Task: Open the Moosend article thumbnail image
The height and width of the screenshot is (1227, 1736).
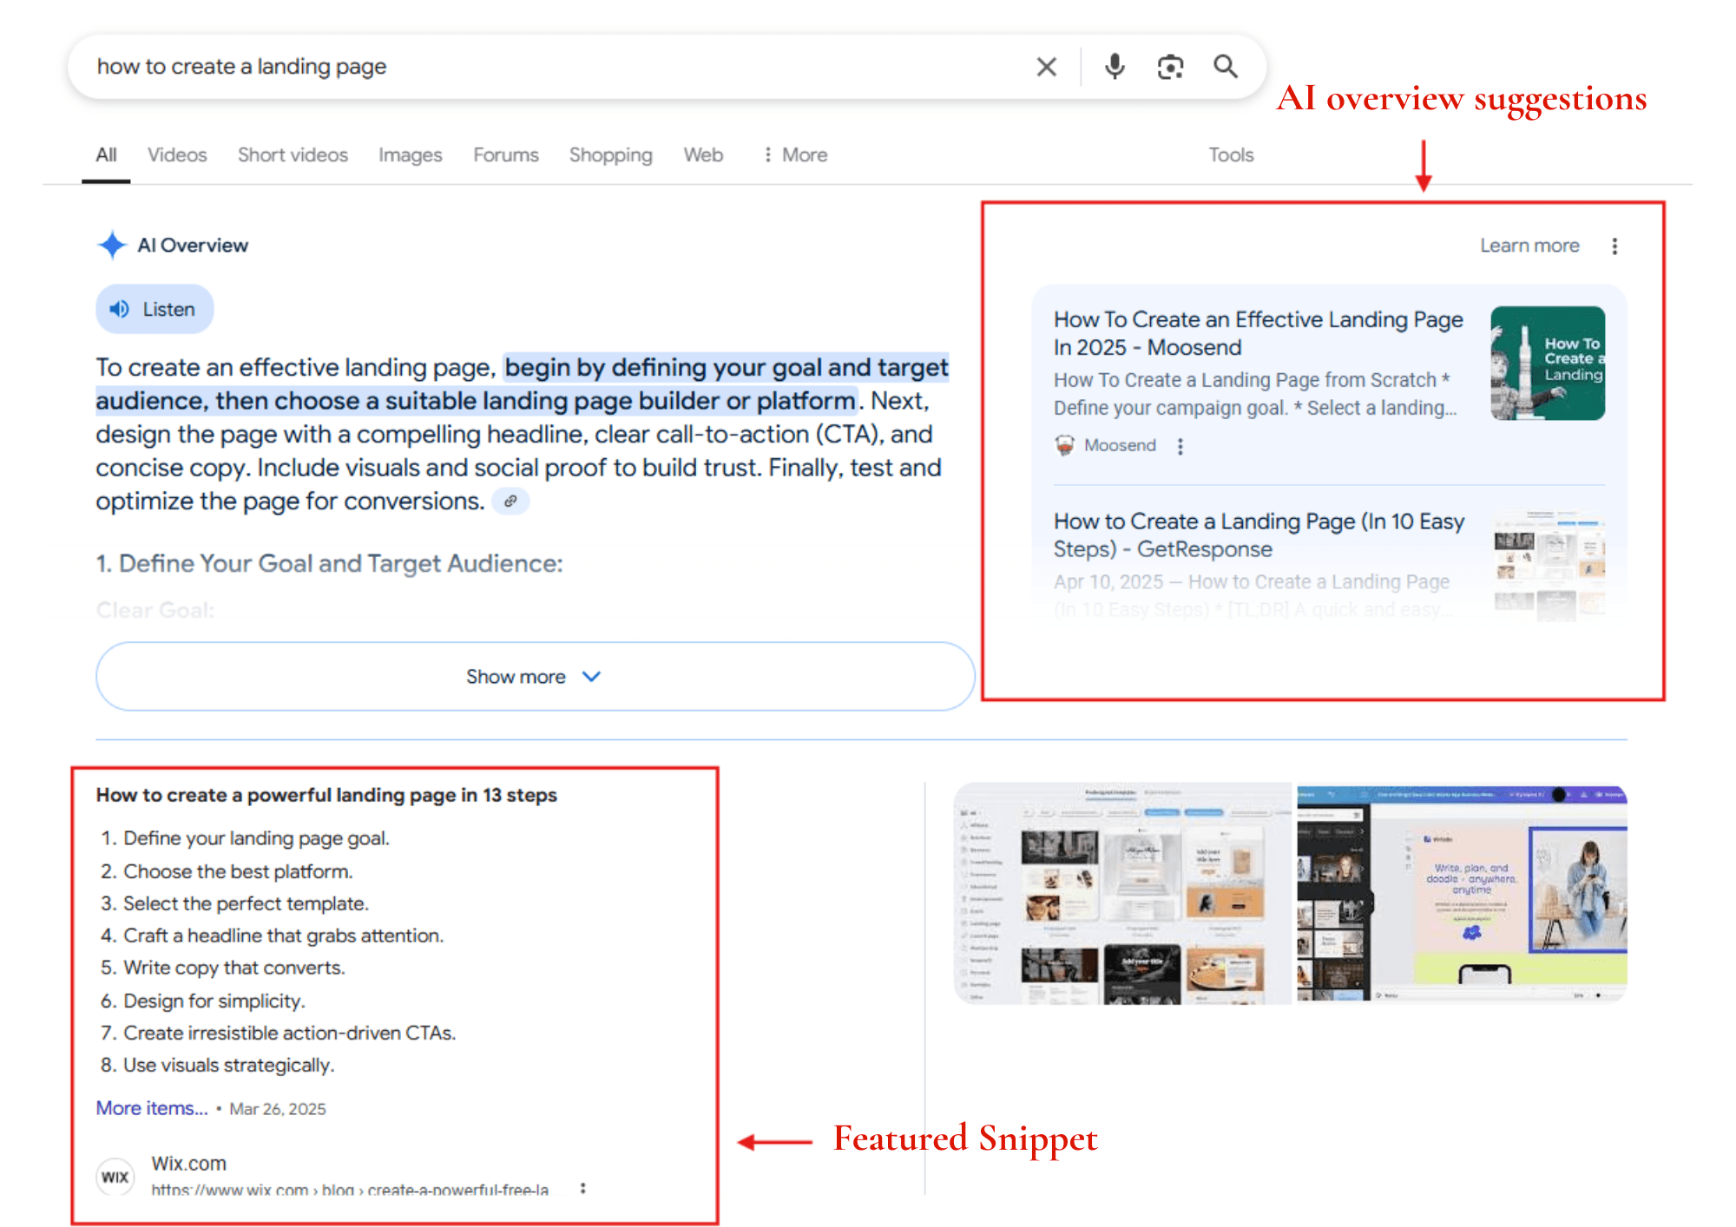Action: click(1548, 364)
